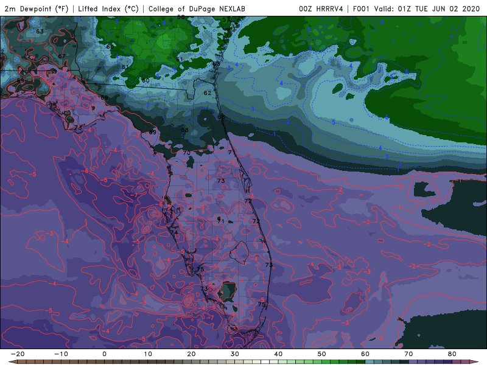Click the 50 label on the color scale

tap(322, 354)
